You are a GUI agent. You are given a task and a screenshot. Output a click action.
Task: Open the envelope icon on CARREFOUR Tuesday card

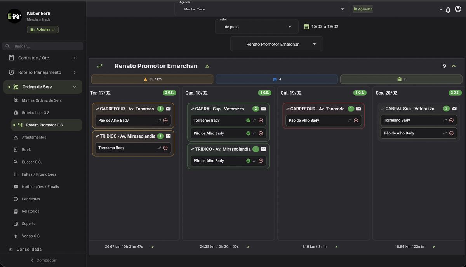coord(168,109)
